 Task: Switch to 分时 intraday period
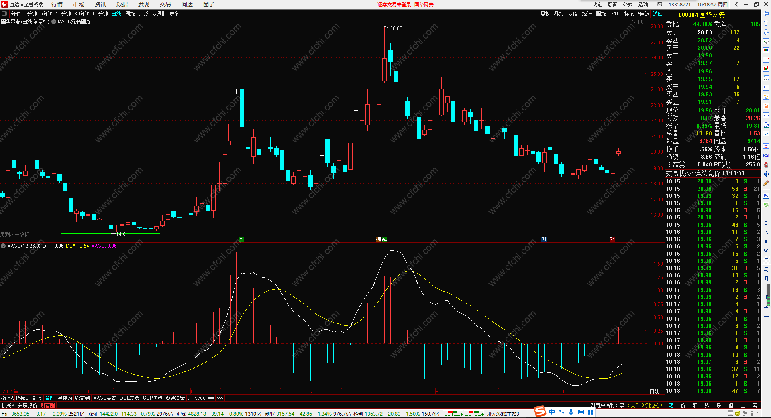tap(16, 14)
